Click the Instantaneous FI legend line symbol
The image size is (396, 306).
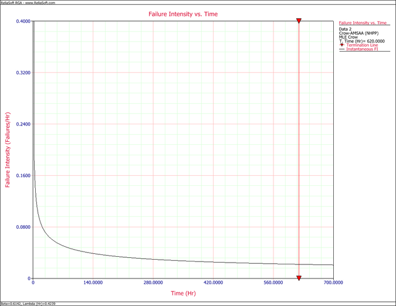(342, 49)
